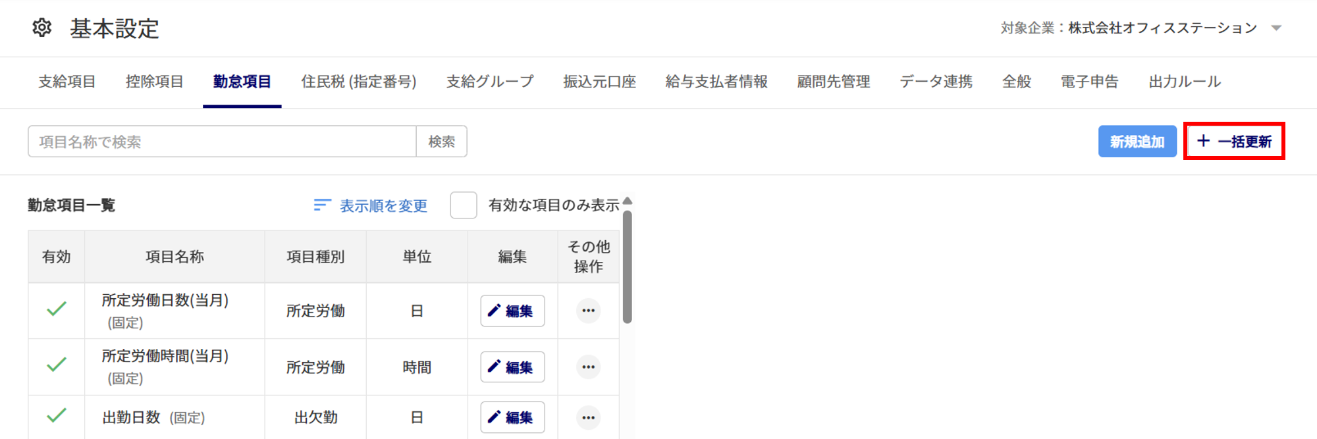
Task: Click the 表示順を変更 link
Action: (384, 206)
